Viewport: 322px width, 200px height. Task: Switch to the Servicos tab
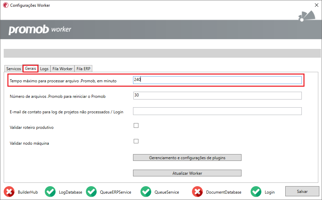coord(13,69)
